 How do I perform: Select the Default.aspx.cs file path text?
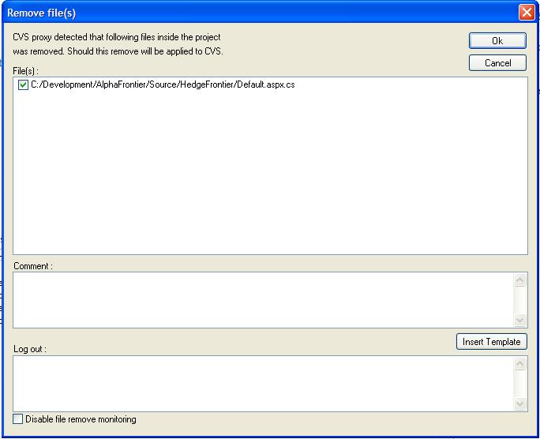click(162, 84)
